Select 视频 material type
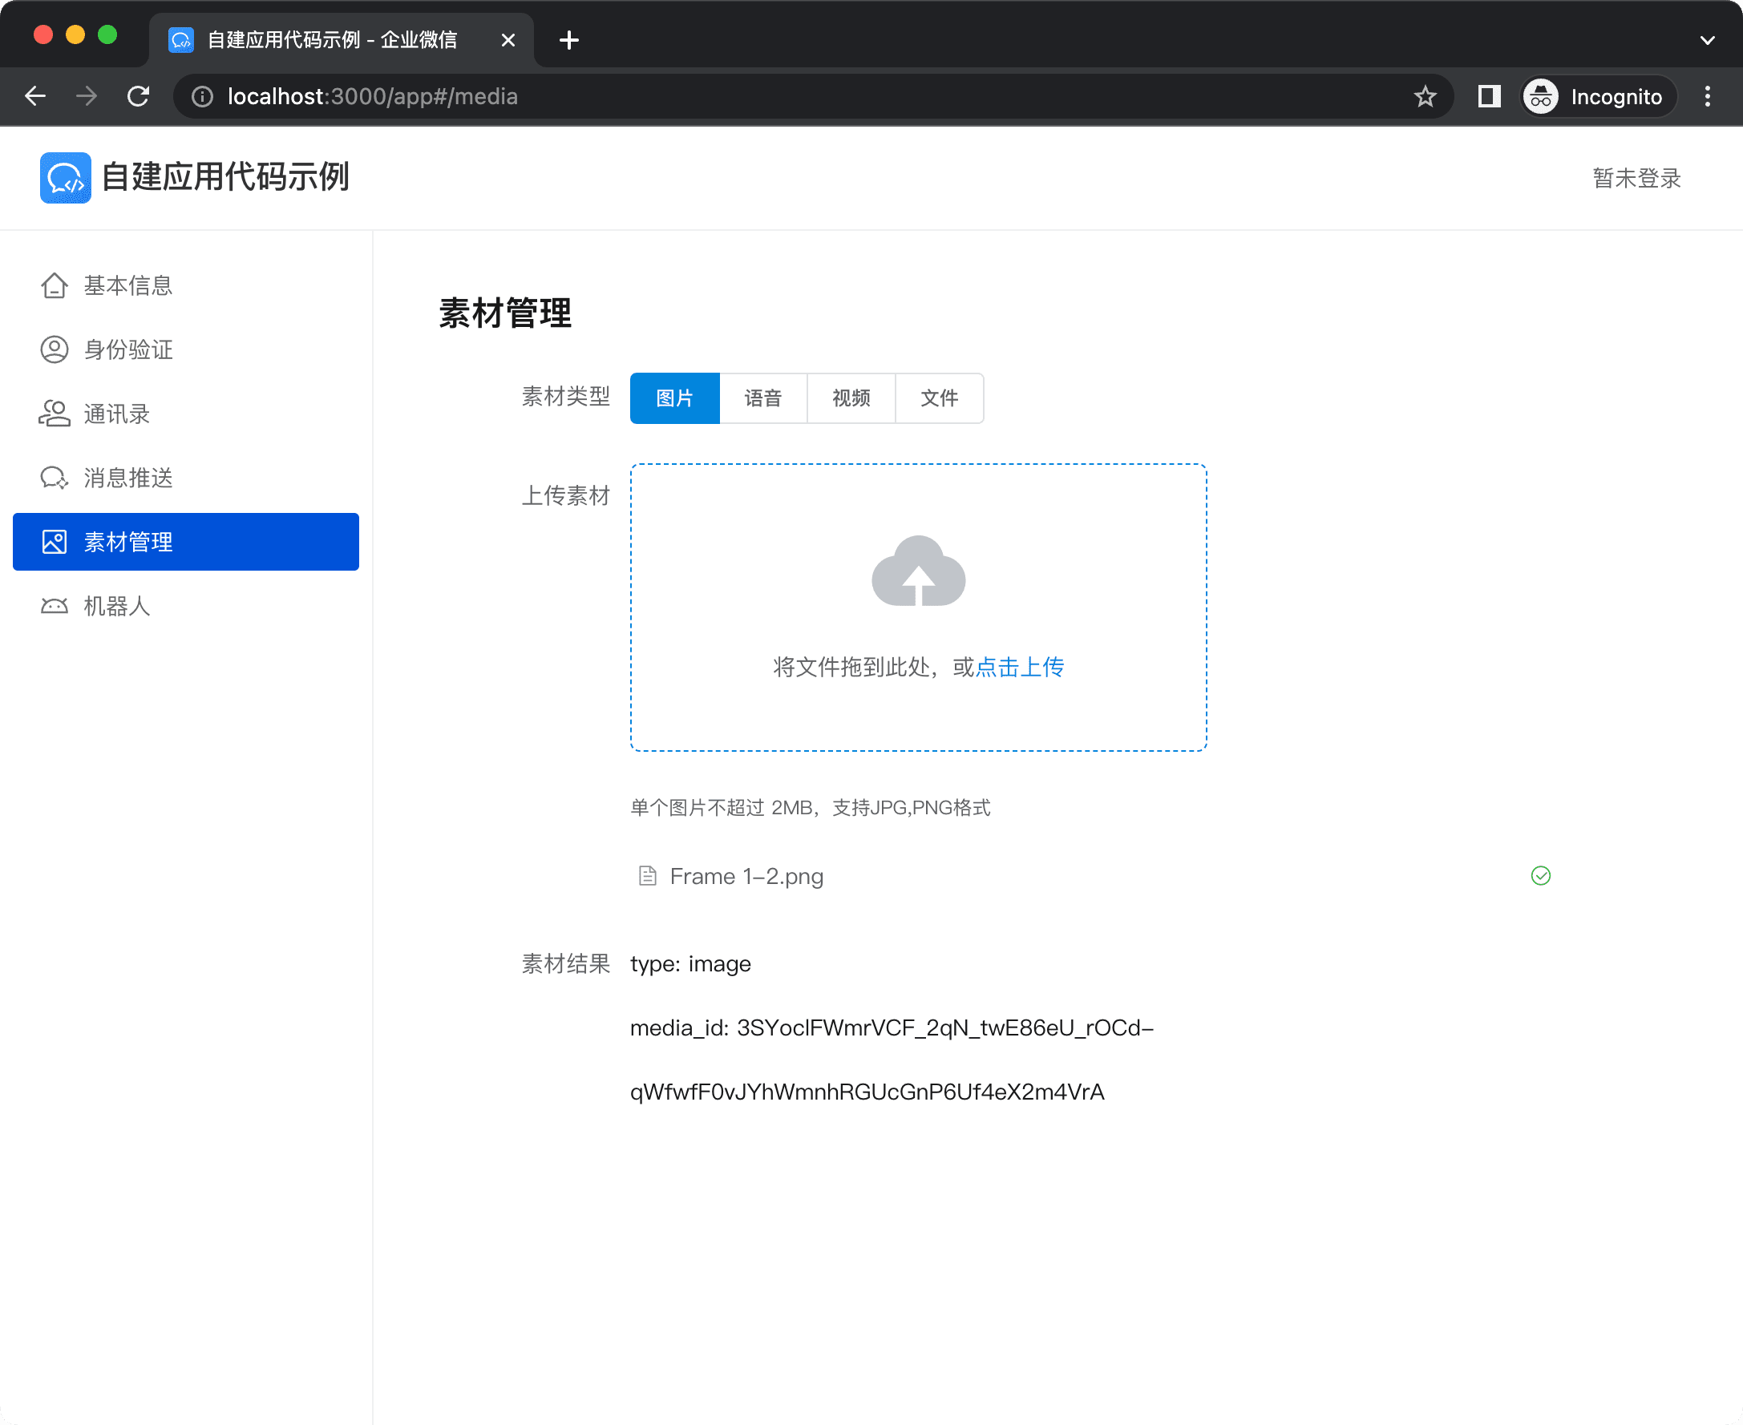This screenshot has width=1743, height=1425. coord(851,399)
